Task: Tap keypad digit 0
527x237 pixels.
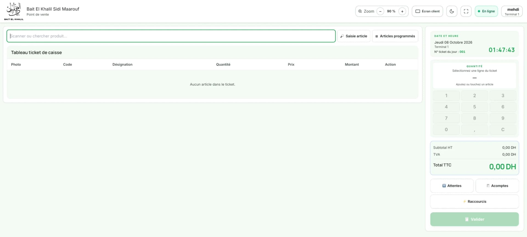Action: coord(446,129)
